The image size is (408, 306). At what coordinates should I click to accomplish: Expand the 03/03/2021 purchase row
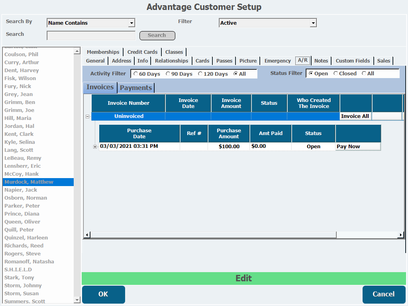click(95, 147)
